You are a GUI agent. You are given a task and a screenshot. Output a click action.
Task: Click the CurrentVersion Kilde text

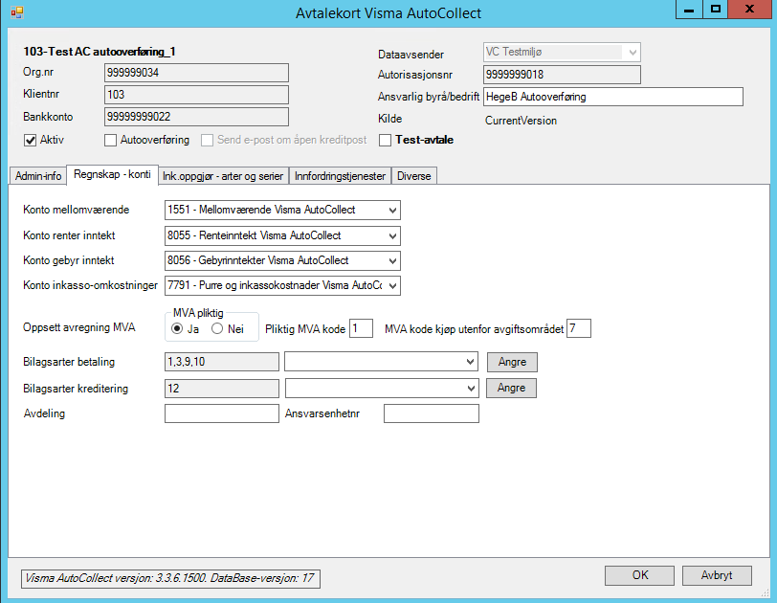521,121
